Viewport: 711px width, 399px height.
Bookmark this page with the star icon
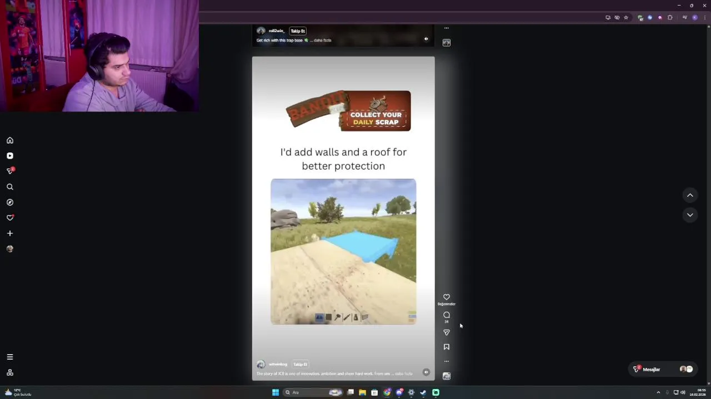[x=626, y=18]
